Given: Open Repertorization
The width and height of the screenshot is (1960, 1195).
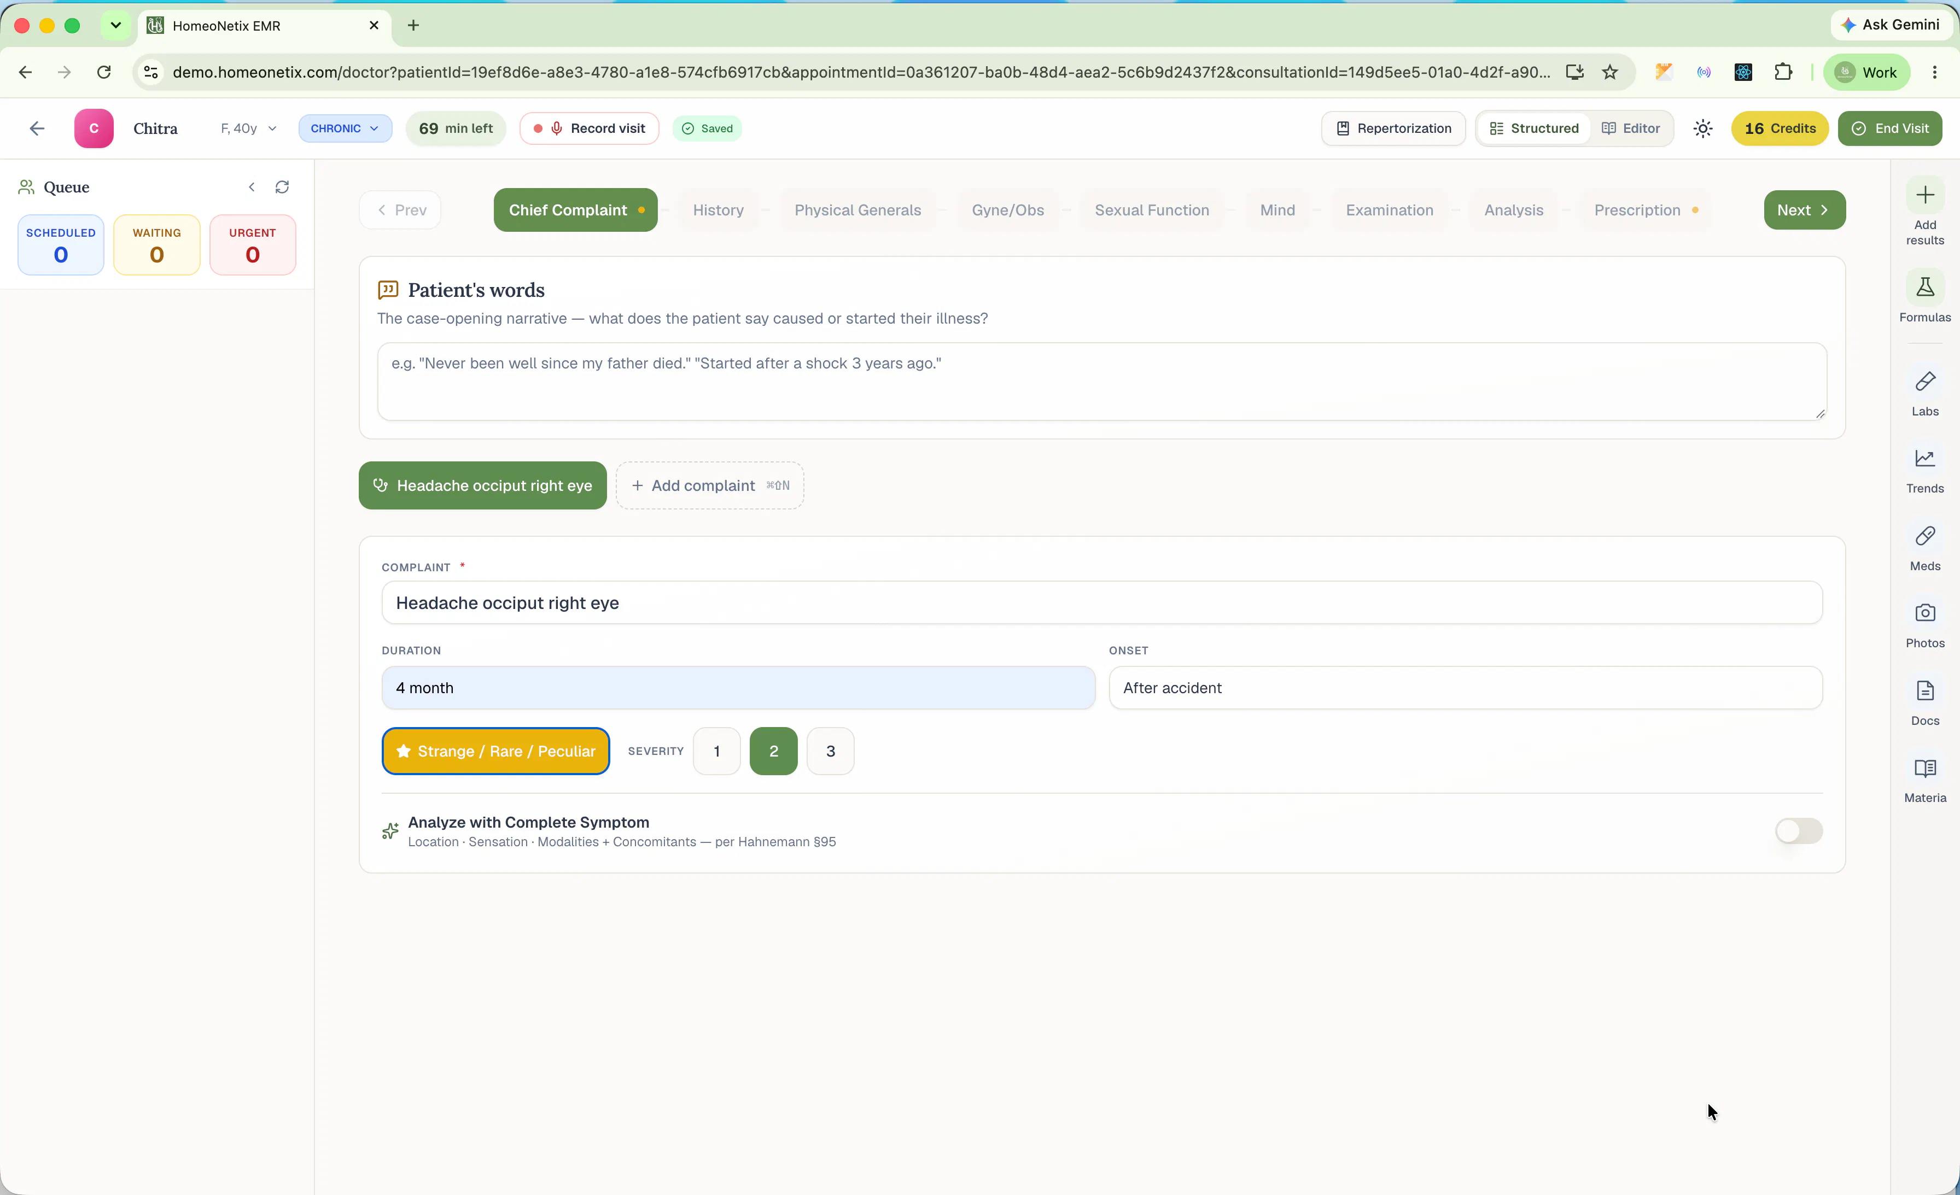Looking at the screenshot, I should coord(1393,129).
